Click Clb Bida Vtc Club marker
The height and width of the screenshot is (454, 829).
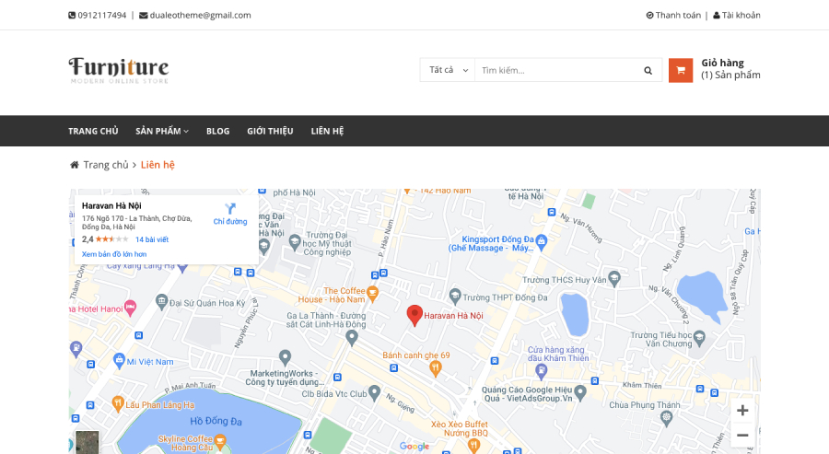(374, 392)
